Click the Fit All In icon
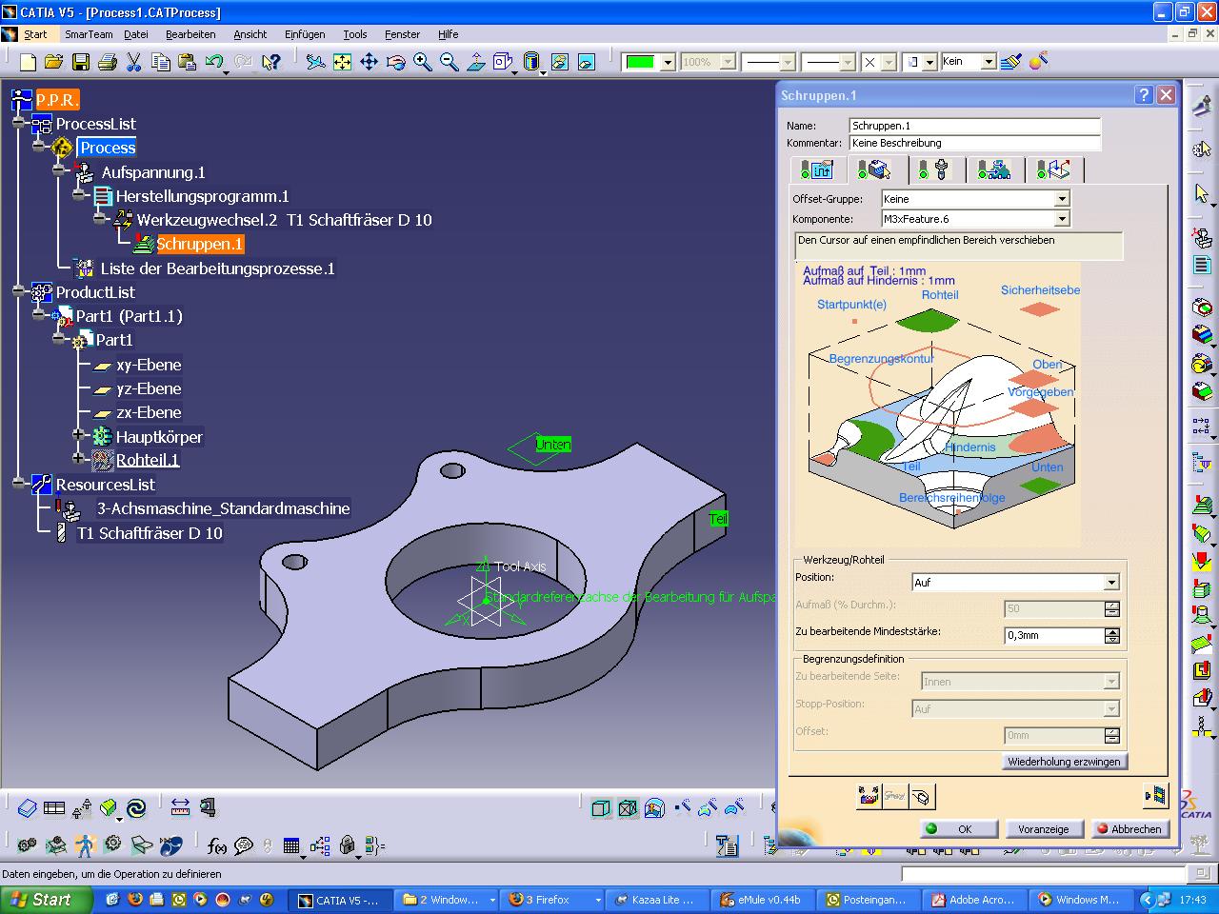This screenshot has height=914, width=1219. coord(342,62)
